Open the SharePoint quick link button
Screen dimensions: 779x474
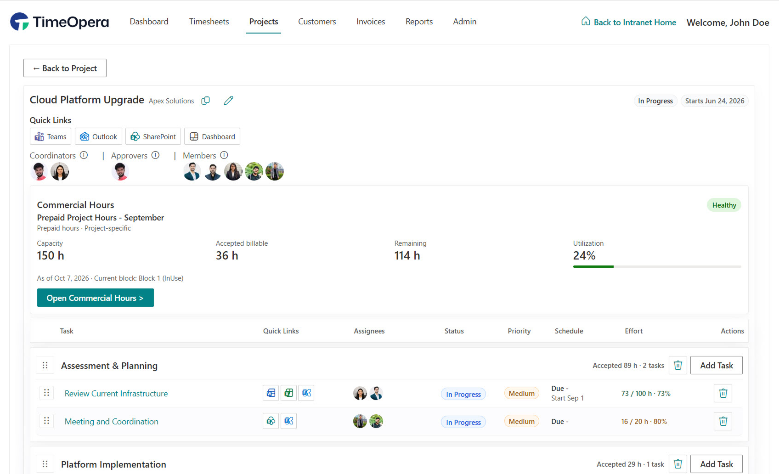click(153, 136)
